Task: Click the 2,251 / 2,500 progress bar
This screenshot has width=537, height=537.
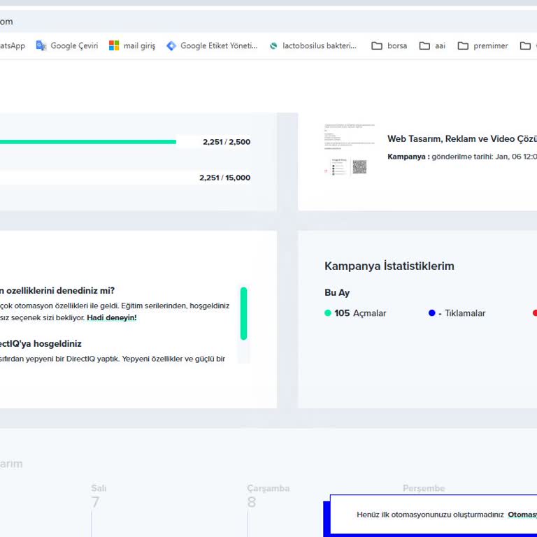Action: pos(87,142)
